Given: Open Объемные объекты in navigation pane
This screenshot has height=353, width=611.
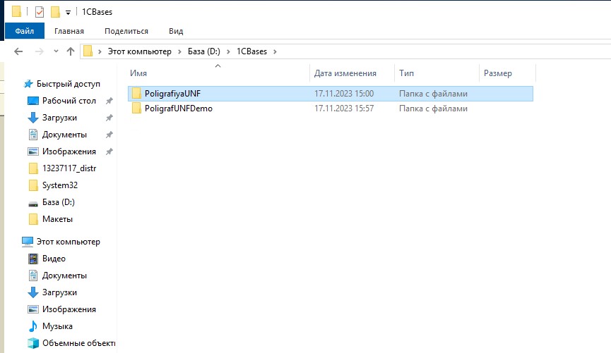Looking at the screenshot, I should [x=78, y=343].
